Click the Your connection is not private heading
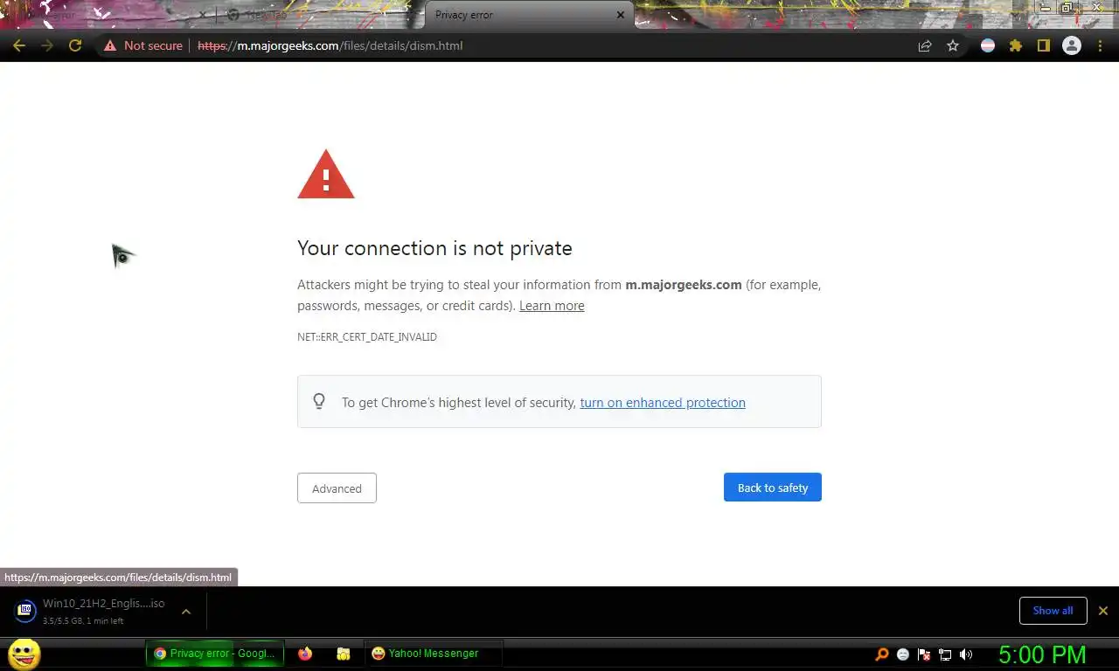The width and height of the screenshot is (1119, 671). 434,248
